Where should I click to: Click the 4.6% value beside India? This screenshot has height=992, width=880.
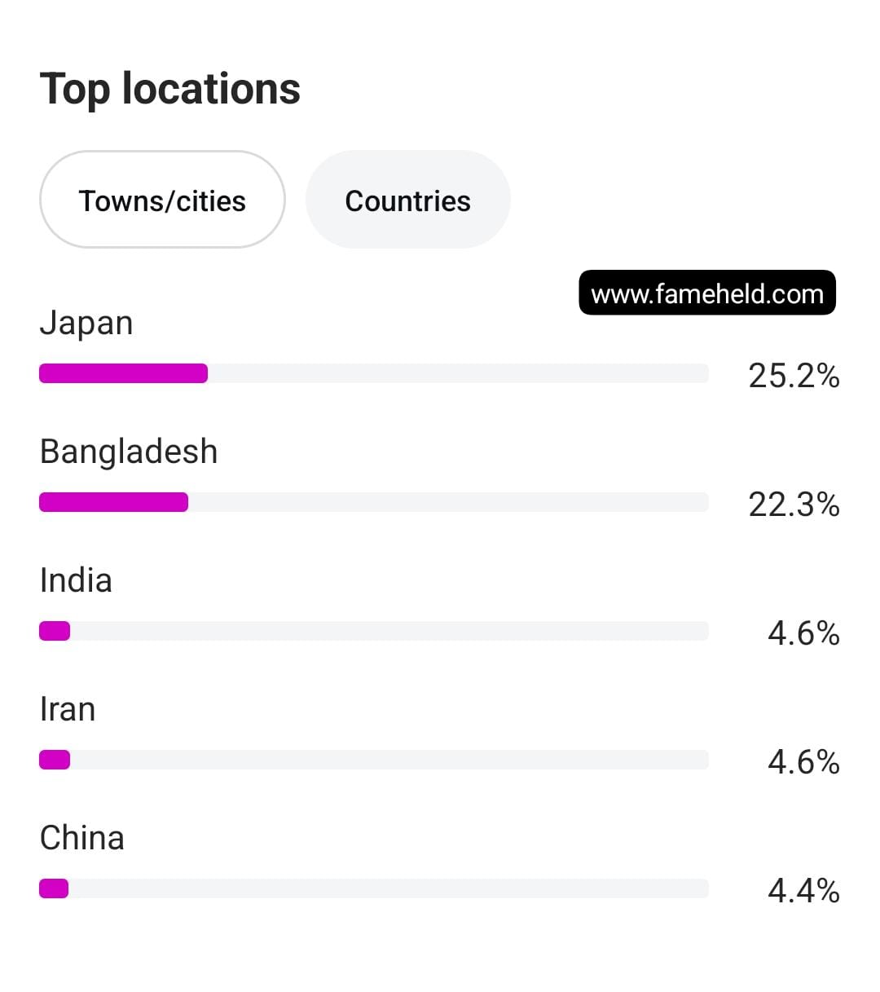pos(803,633)
